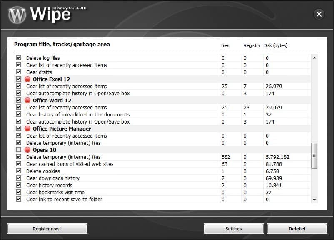Image resolution: width=334 pixels, height=240 pixels.
Task: Uncheck the Office Word 12 group checkbox
Action: [x=18, y=100]
